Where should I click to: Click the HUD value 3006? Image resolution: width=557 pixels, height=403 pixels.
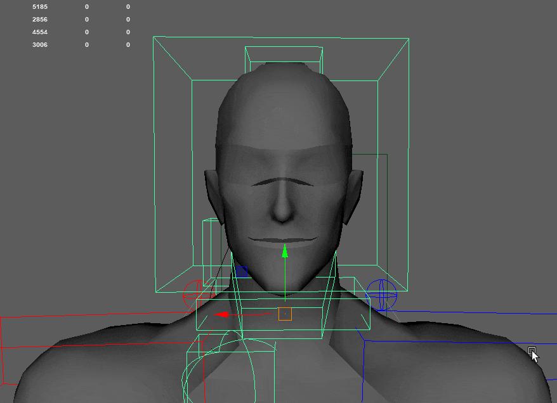[x=40, y=45]
